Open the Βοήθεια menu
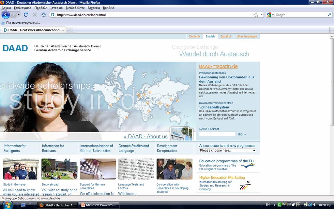The height and width of the screenshot is (209, 334). coord(109,8)
